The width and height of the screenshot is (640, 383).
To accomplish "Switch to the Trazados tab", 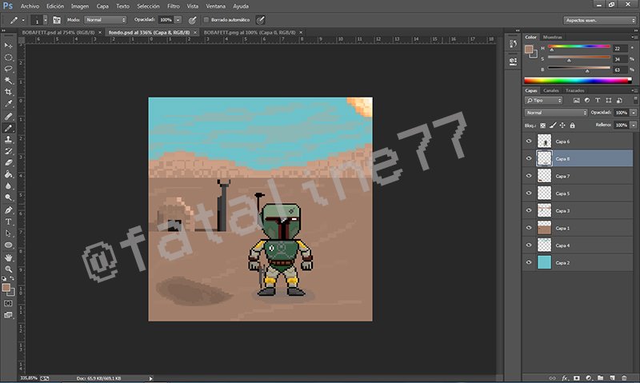I will click(x=574, y=90).
